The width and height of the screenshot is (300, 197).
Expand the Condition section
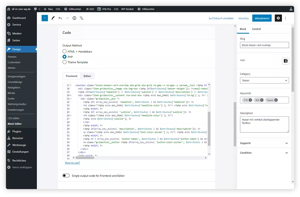click(264, 153)
